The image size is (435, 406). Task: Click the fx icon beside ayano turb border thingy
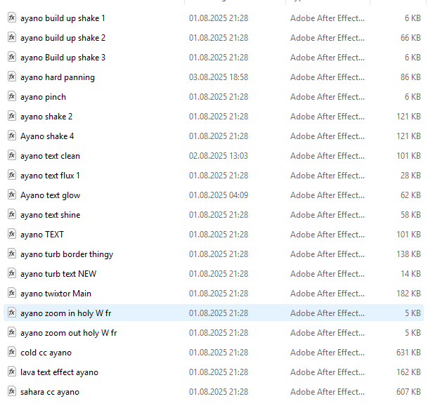point(12,254)
